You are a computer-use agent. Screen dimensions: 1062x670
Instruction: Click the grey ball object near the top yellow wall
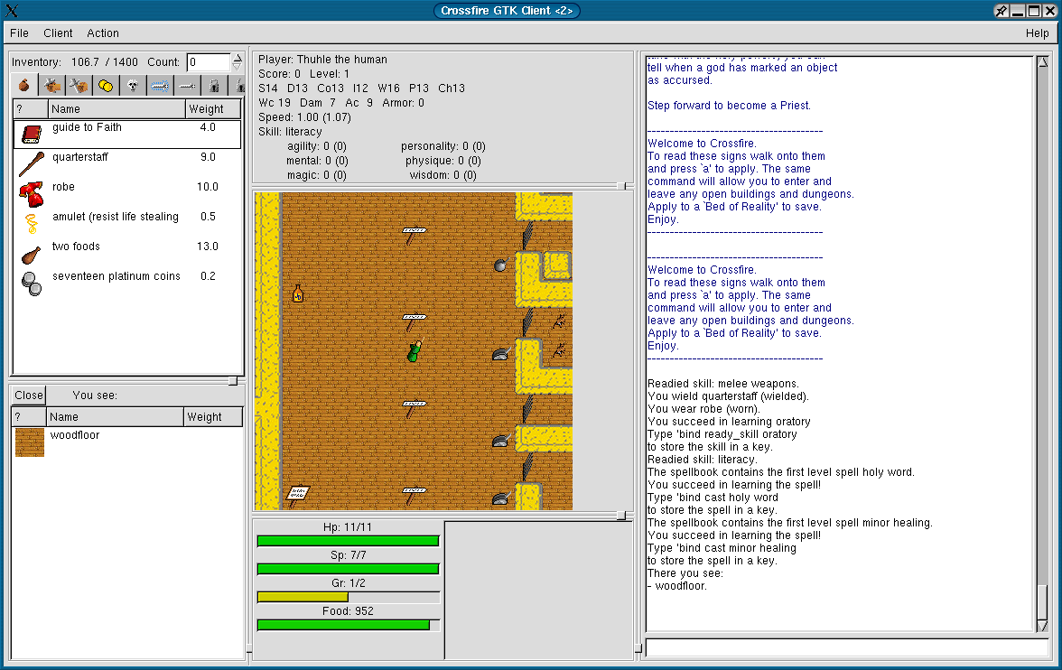click(501, 265)
